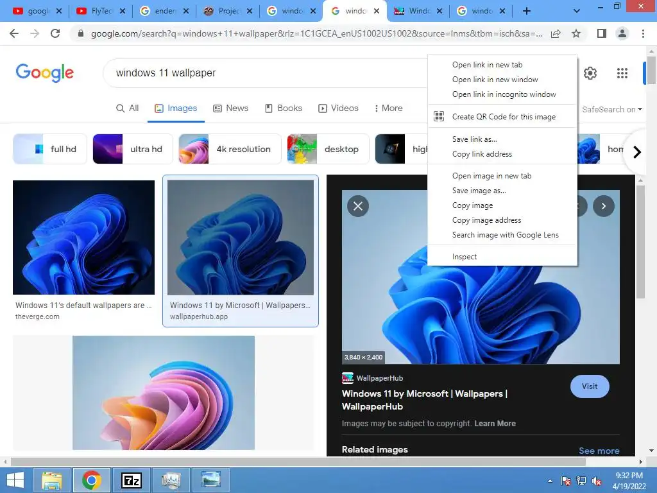657x493 pixels.
Task: Click the network tray icon
Action: 581,481
